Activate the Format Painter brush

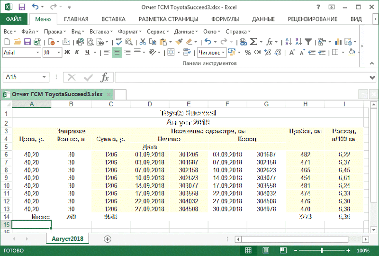click(x=179, y=42)
